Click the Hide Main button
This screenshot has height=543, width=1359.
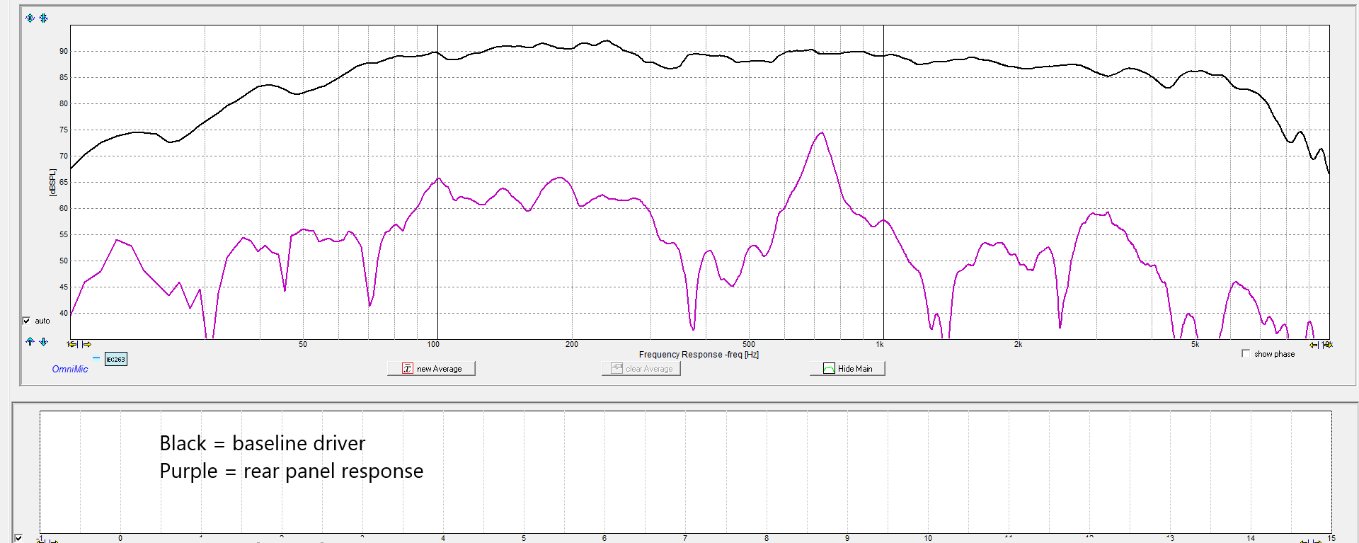click(x=847, y=369)
